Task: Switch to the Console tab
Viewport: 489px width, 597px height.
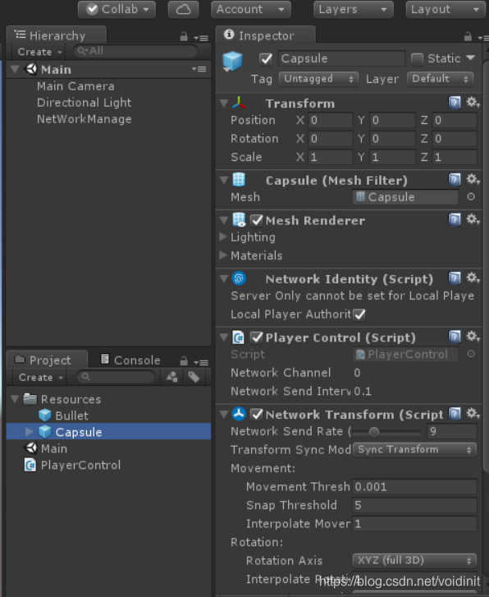Action: (x=130, y=360)
